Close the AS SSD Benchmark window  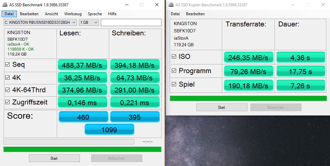(x=157, y=5)
